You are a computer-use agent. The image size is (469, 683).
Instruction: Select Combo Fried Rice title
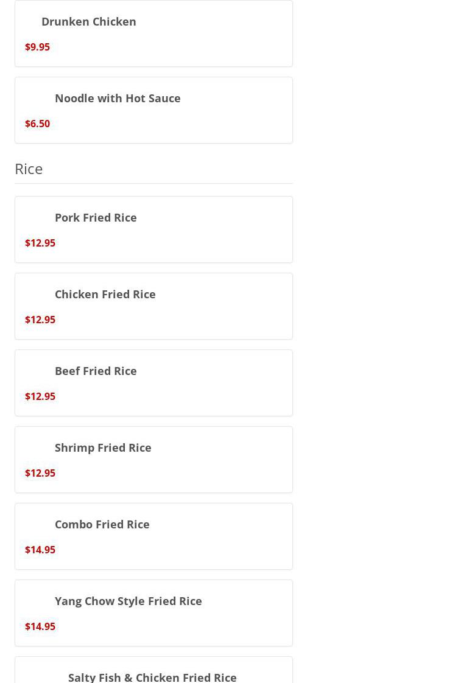point(102,524)
